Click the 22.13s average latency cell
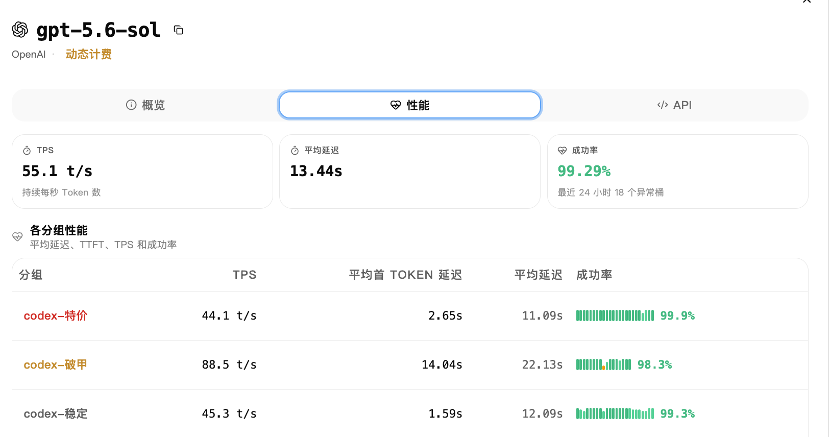Viewport: 831px width, 437px height. pos(542,365)
